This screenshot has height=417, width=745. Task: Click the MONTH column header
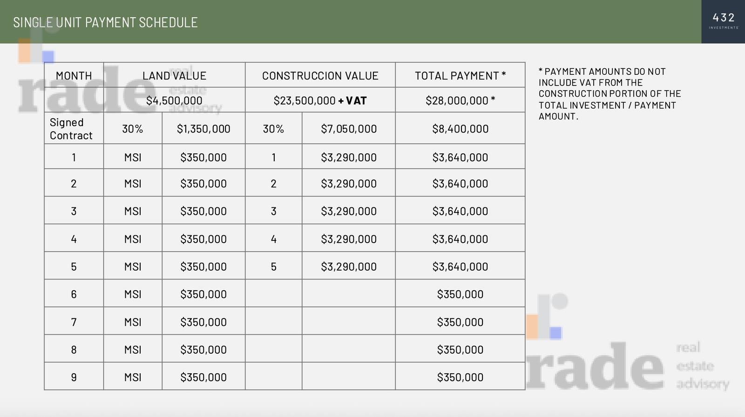tap(74, 75)
